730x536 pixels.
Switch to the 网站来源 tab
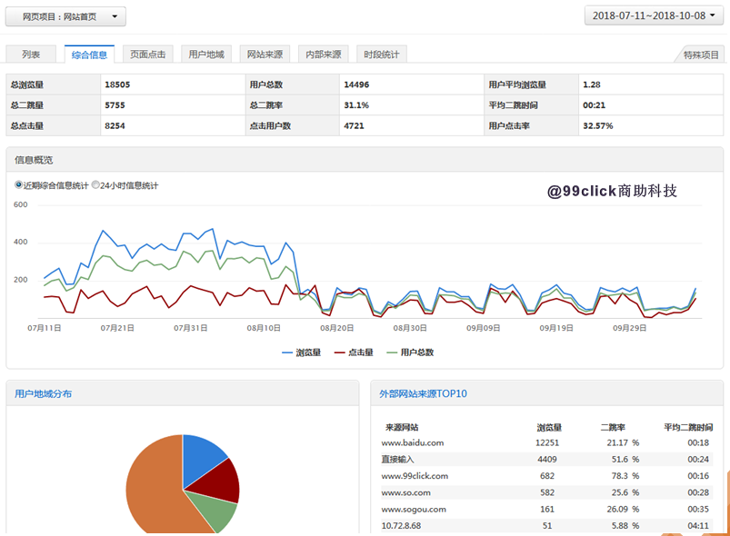coord(265,55)
